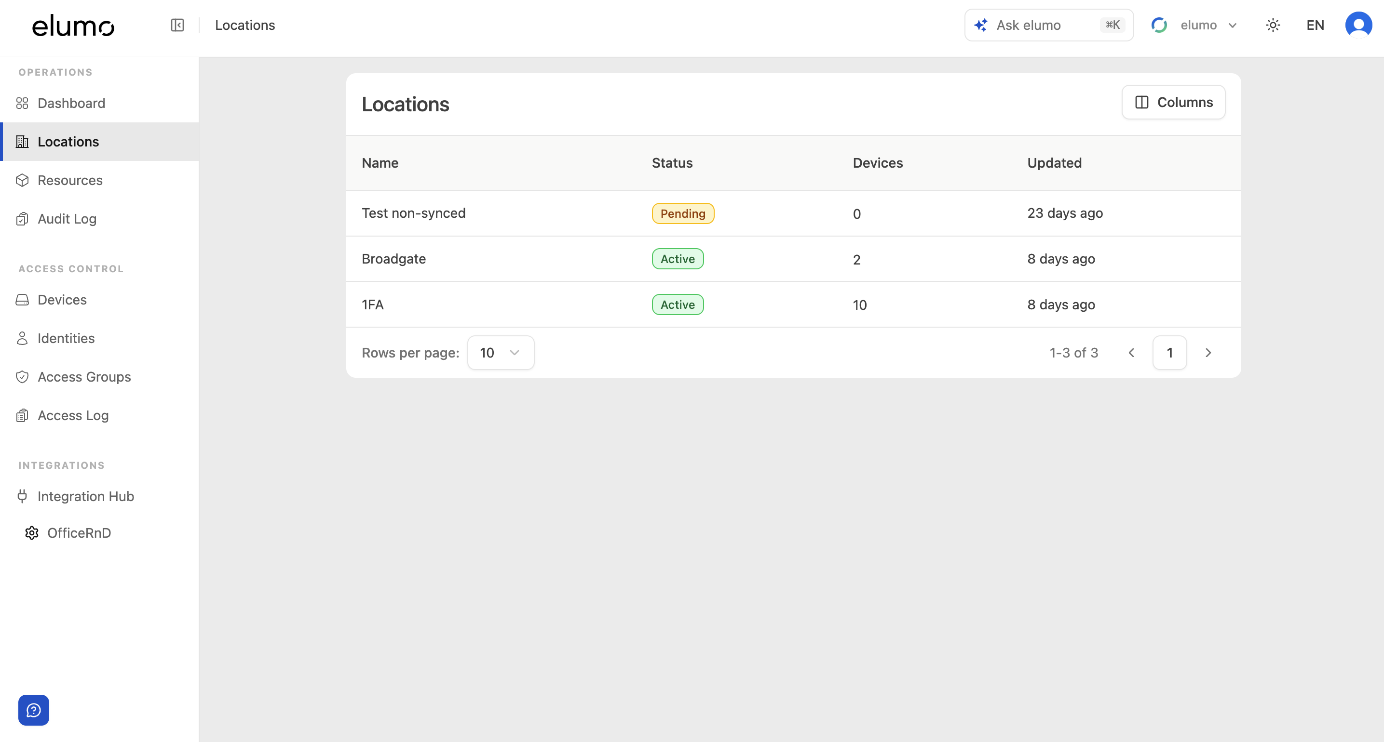This screenshot has height=742, width=1384.
Task: Click the 1–3 of 3 pagination text
Action: (1073, 353)
